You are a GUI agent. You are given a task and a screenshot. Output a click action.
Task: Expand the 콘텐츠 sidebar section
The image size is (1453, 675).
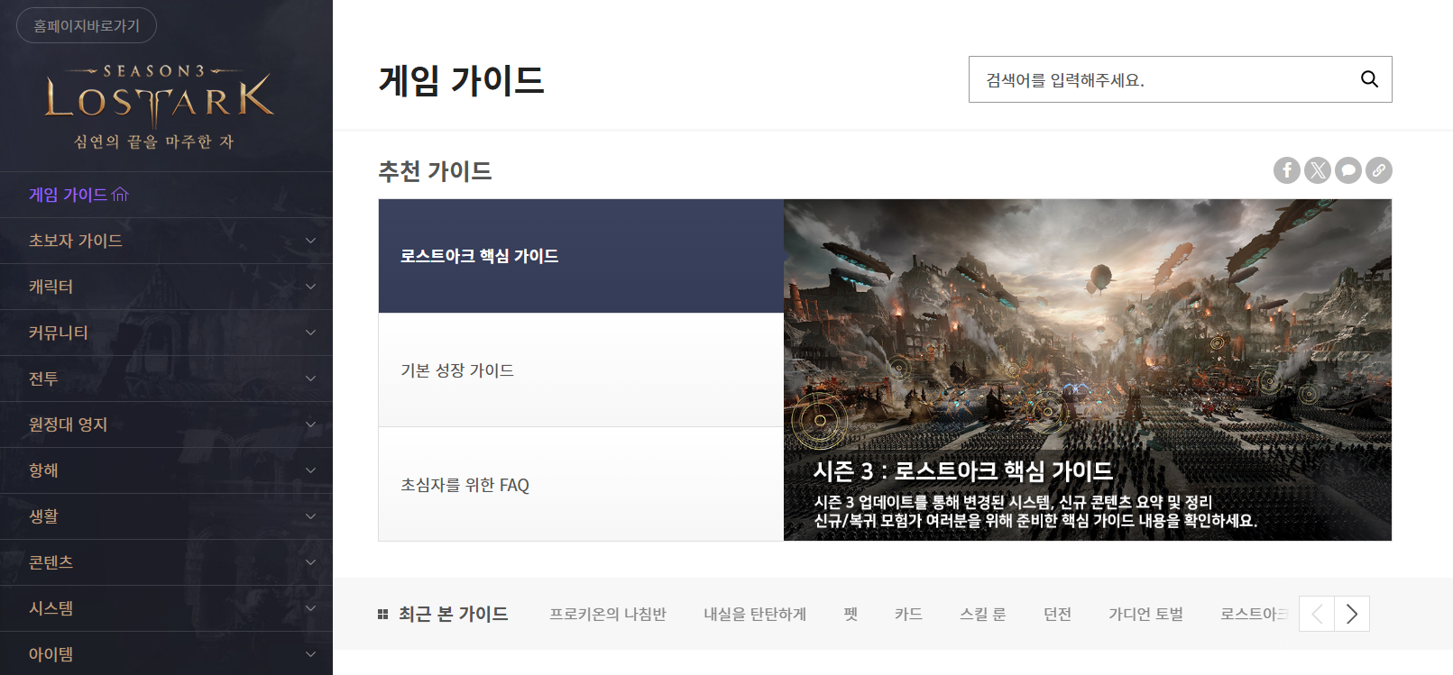[166, 562]
